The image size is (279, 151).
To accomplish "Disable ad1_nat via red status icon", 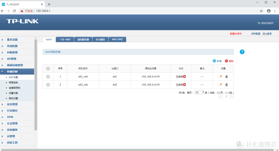I will [184, 77].
